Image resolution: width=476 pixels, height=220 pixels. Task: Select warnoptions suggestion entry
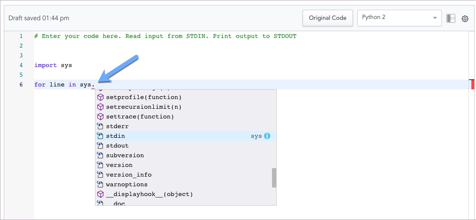127,185
